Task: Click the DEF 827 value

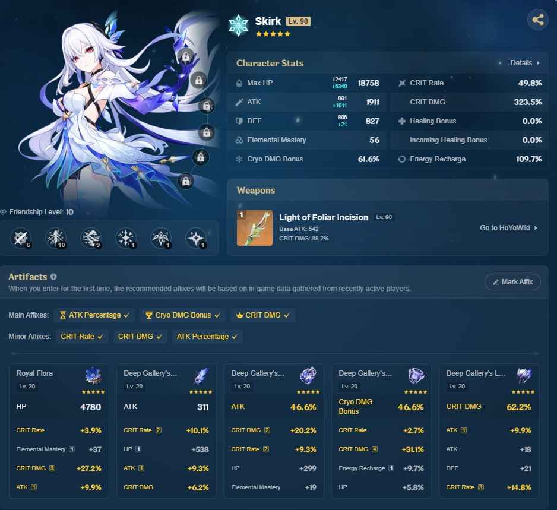Action: (372, 121)
